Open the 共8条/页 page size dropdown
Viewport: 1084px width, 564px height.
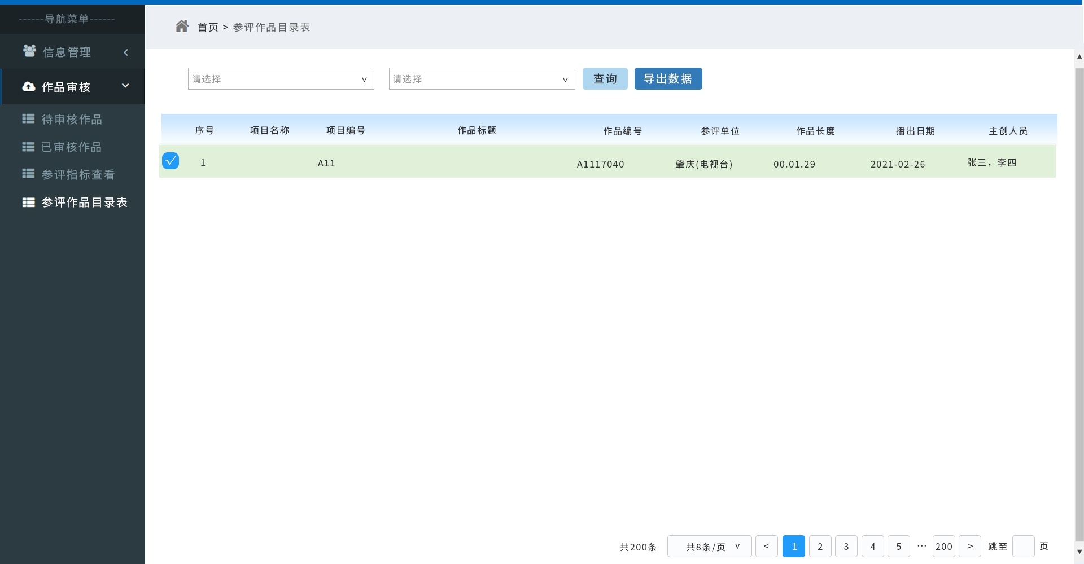[x=709, y=546]
